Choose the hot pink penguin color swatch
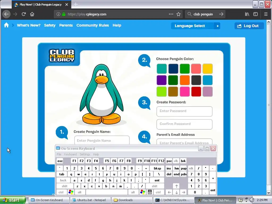Screen dimensions: 272x204 185,91
